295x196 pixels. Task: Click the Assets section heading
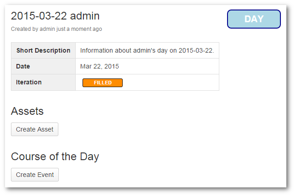[27, 111]
